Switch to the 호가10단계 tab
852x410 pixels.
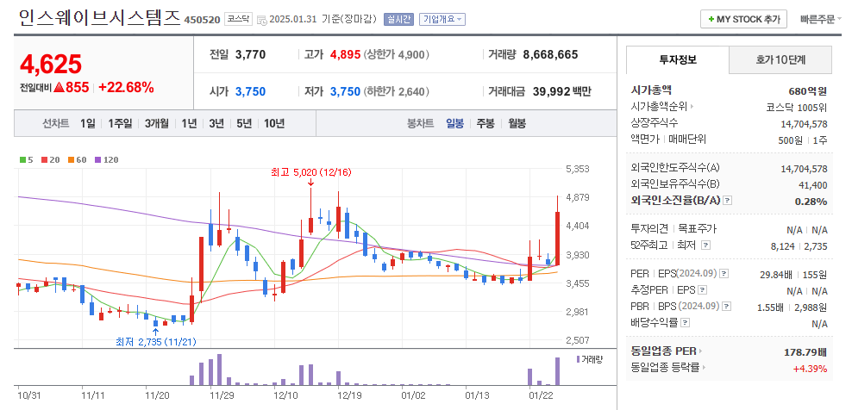pyautogui.click(x=780, y=59)
